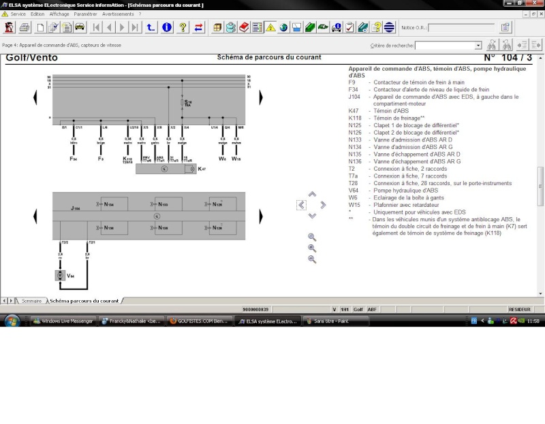Click J104 Appareil de commande legend entry
This screenshot has width=545, height=424.
[433, 100]
